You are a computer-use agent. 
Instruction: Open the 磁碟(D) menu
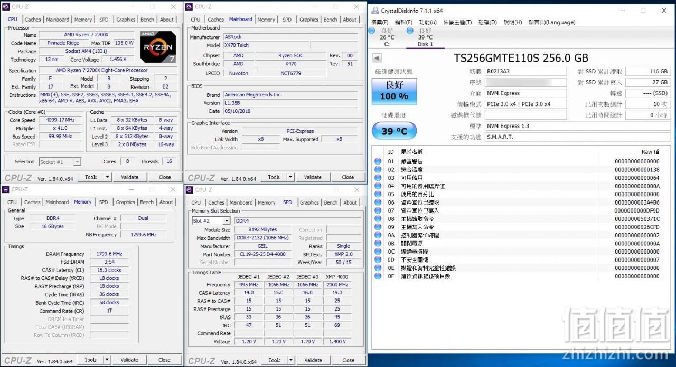[x=487, y=22]
